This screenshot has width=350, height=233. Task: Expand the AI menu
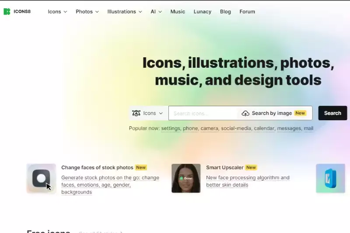tap(156, 12)
